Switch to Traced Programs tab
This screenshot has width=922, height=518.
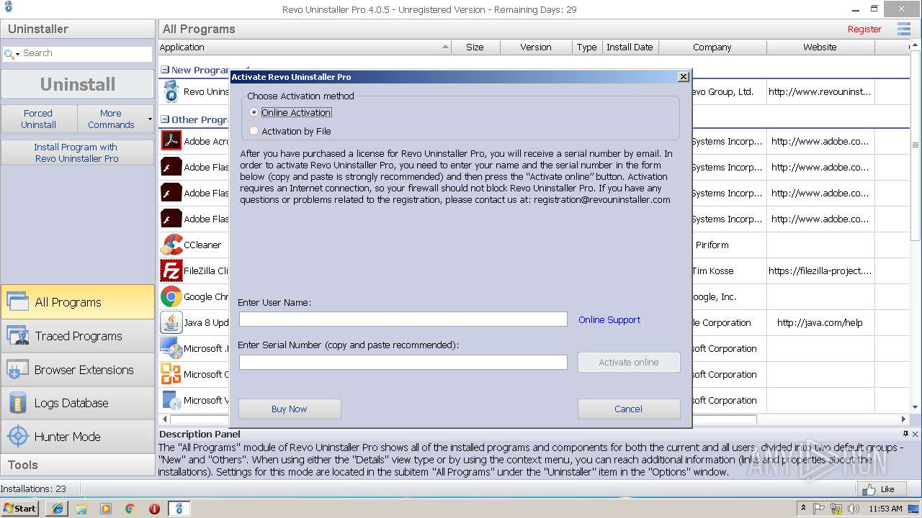pyautogui.click(x=78, y=335)
